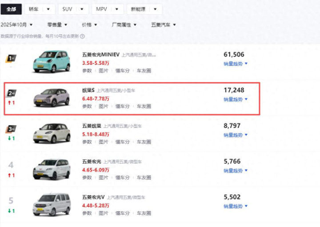This screenshot has width=320, height=227.
Task: Open the Wuling Hongguang MINIEV car thumbnail
Action: click(x=52, y=61)
